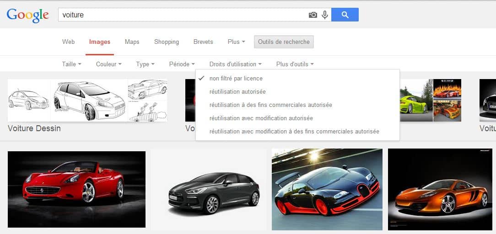Open the Couleur filter dropdown
This screenshot has height=234, width=496.
[x=109, y=64]
